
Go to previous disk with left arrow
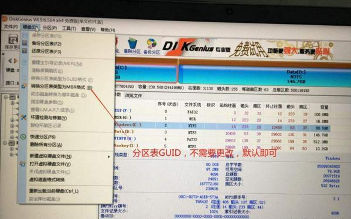tap(11, 60)
